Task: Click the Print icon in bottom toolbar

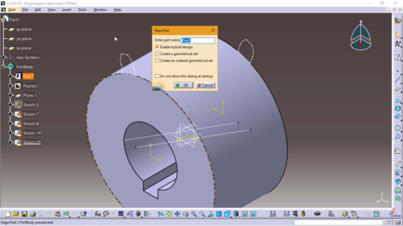Action: coord(33,214)
